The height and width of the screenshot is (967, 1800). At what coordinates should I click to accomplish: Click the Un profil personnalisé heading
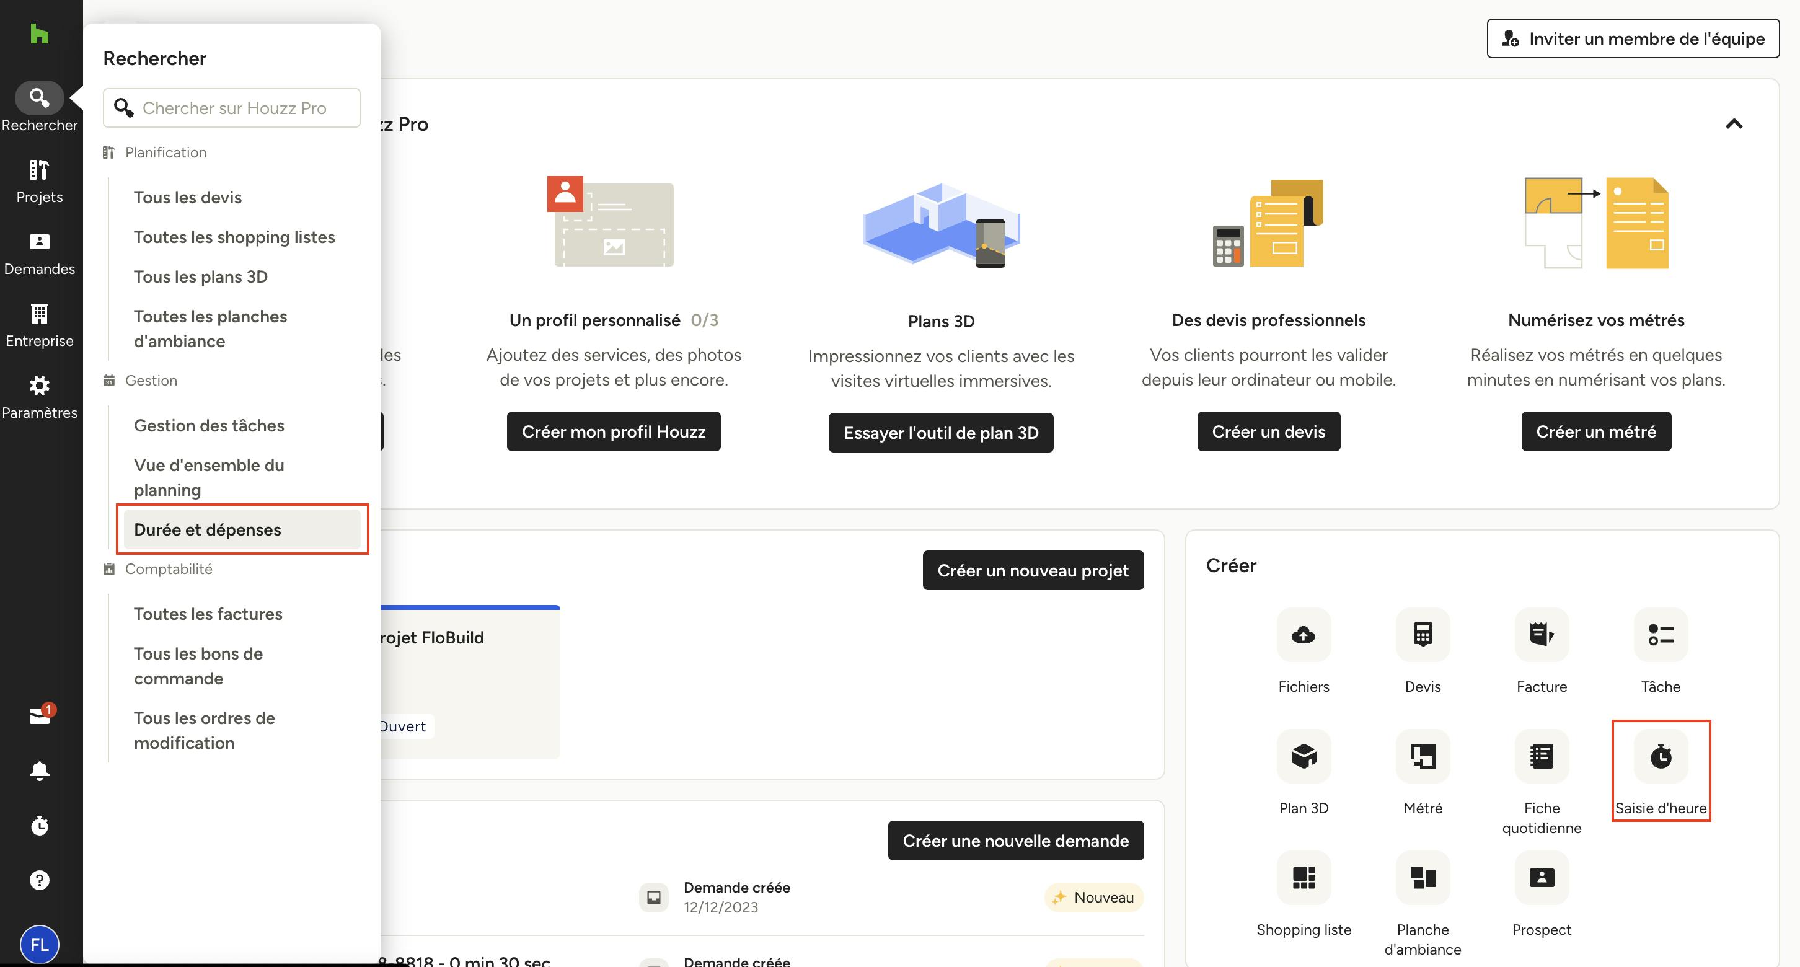pyautogui.click(x=594, y=320)
